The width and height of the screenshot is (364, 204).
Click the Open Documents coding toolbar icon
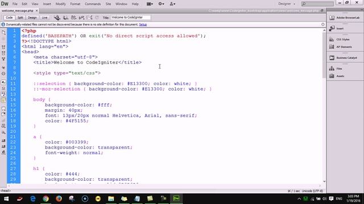click(x=3, y=33)
